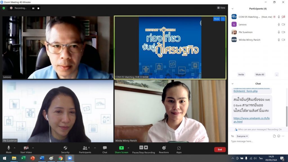Open the Participants panel icon
Viewport: 288px width, 162px height.
point(84,148)
